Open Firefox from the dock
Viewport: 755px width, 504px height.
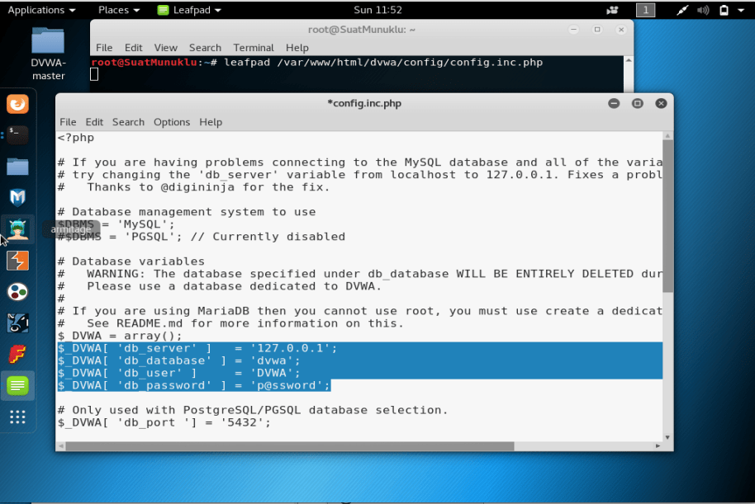[x=18, y=104]
